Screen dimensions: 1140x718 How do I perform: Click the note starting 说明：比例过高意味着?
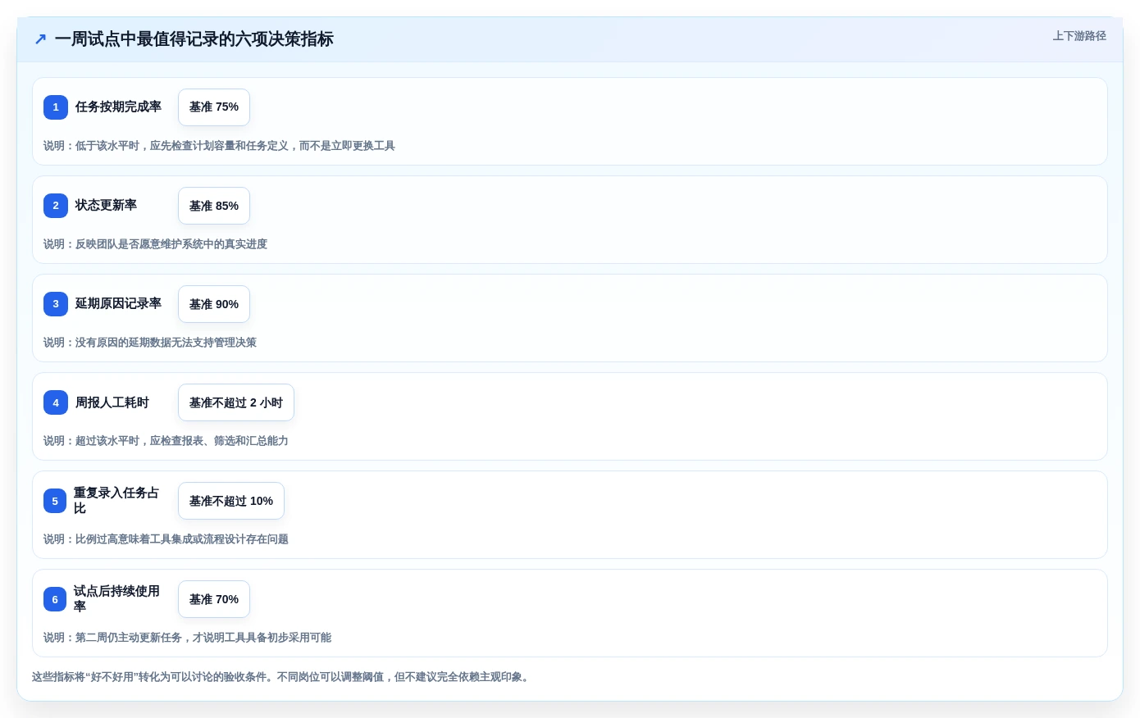click(166, 539)
